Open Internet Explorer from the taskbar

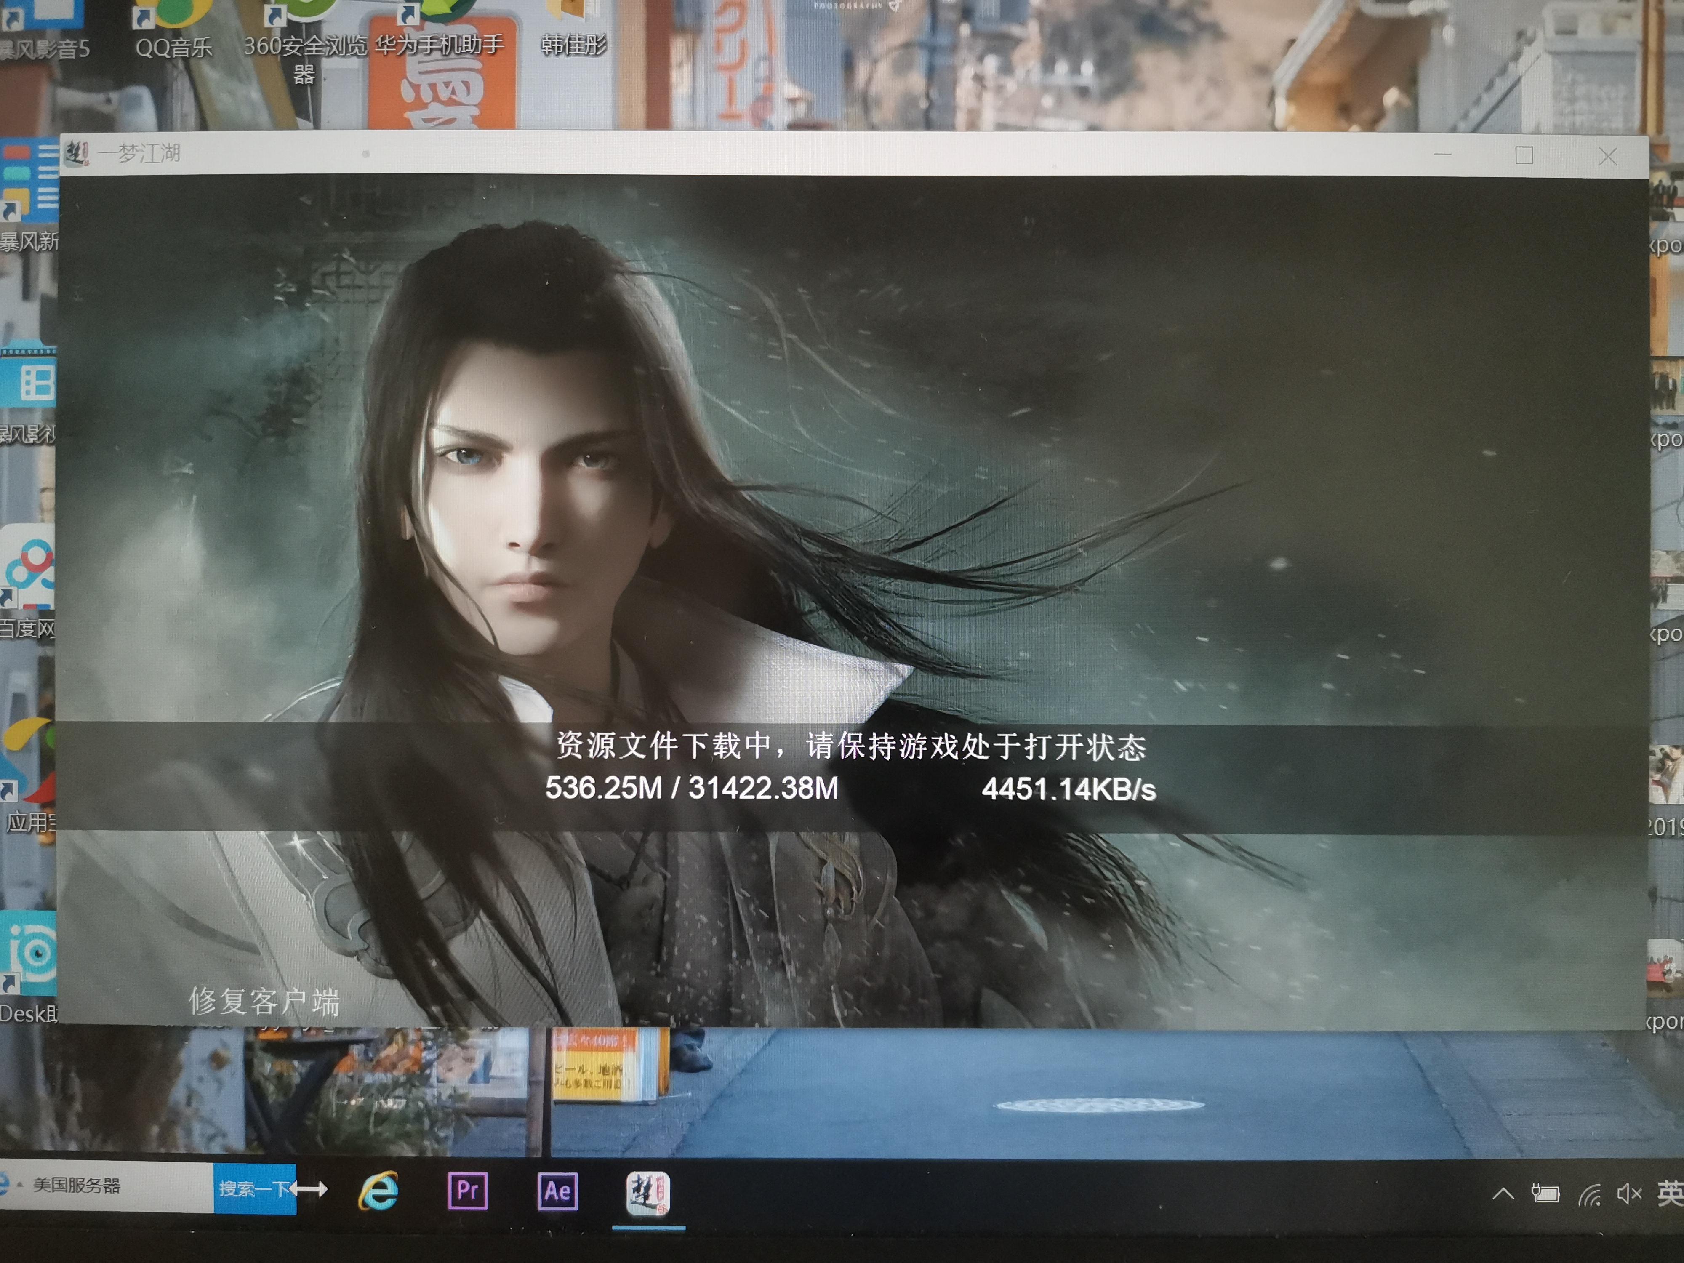pos(378,1191)
